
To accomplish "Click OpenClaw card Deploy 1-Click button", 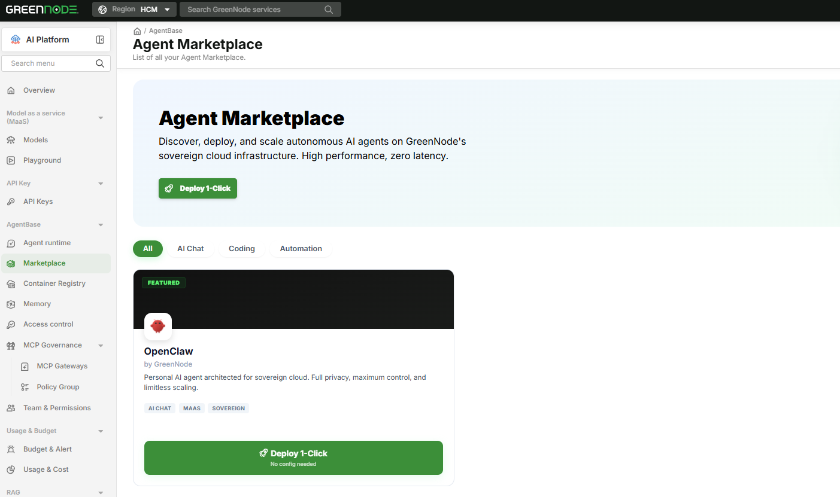I will coord(293,458).
